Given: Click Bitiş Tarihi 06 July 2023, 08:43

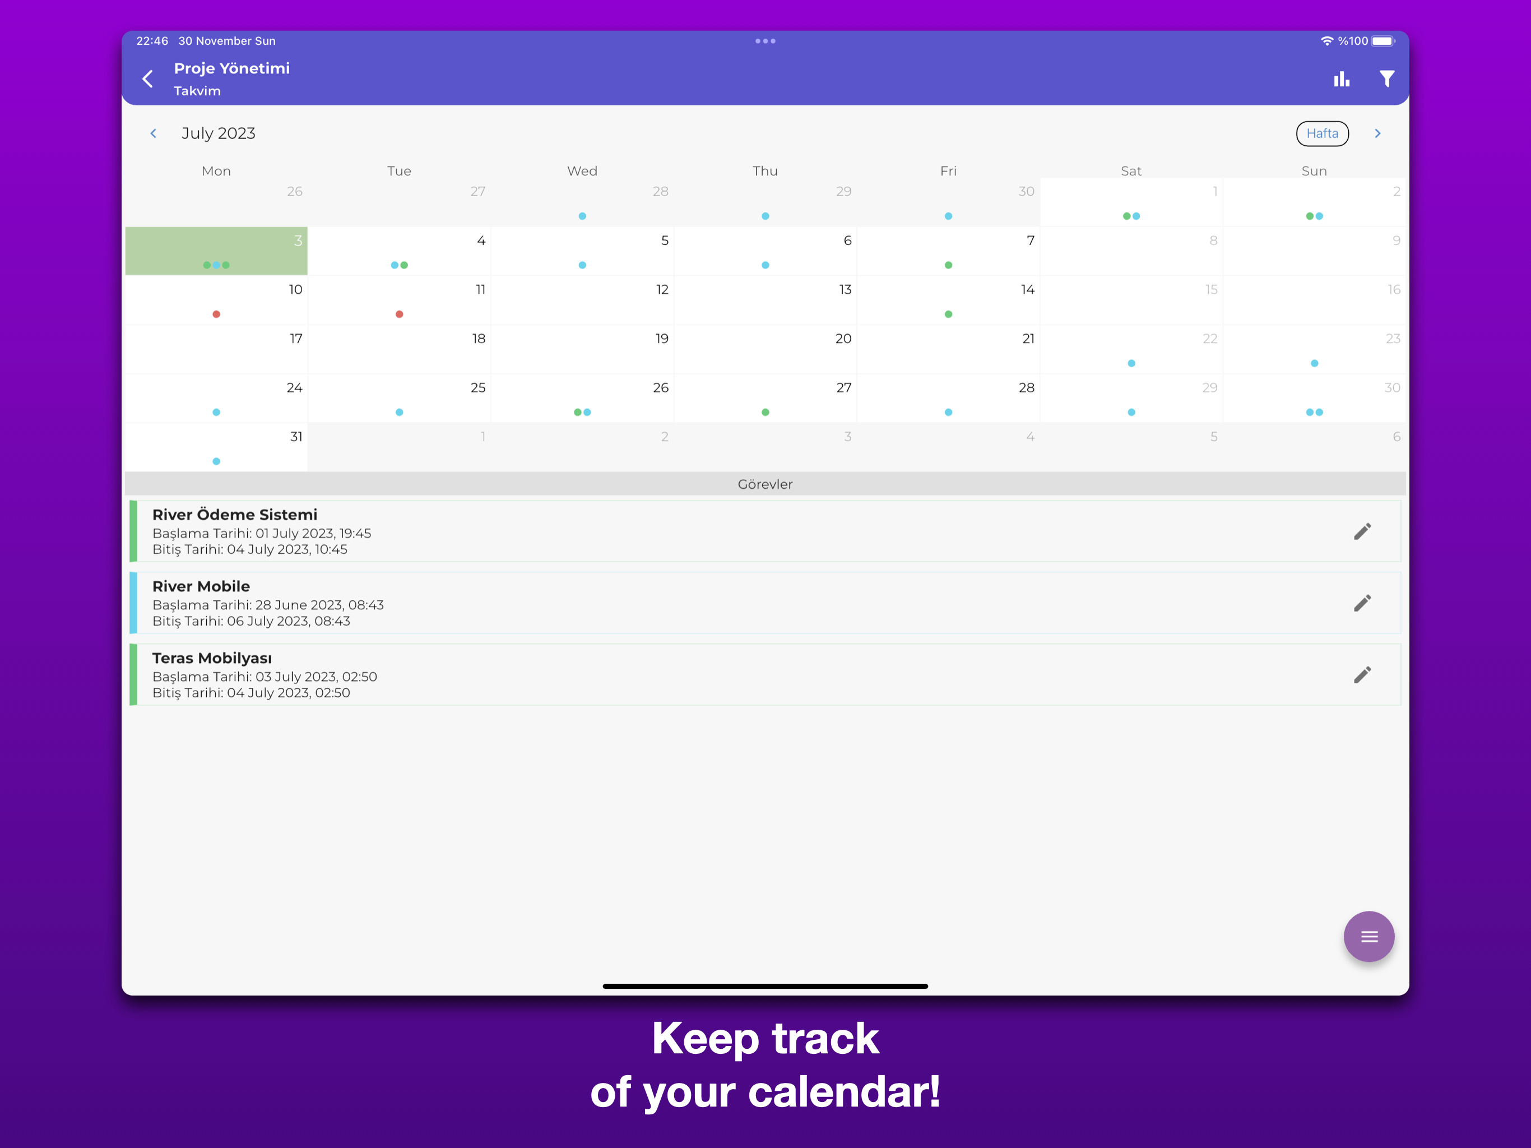Looking at the screenshot, I should [x=251, y=621].
